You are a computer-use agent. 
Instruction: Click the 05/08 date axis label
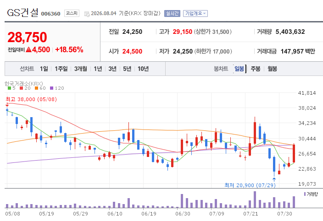click(x=12, y=214)
